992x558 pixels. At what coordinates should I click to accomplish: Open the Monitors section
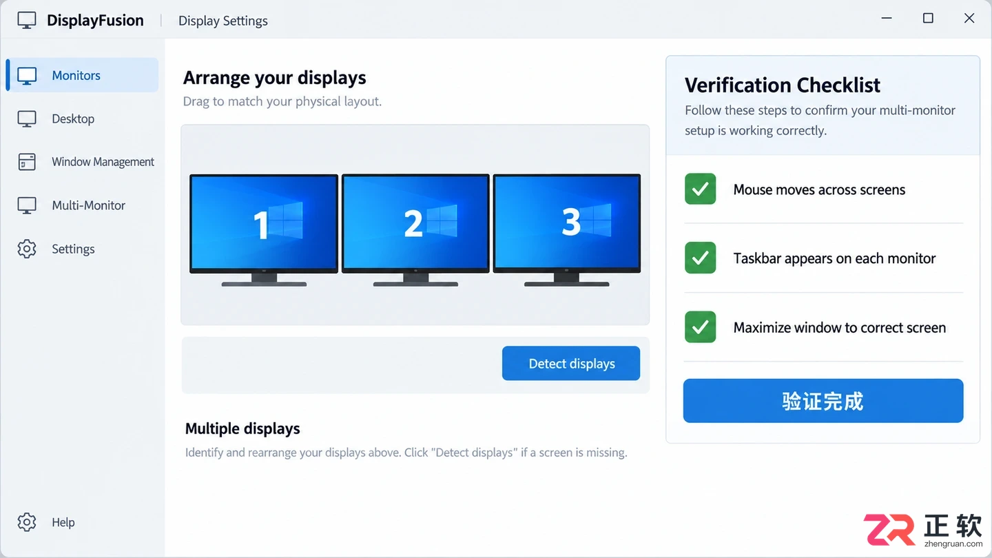pos(83,75)
